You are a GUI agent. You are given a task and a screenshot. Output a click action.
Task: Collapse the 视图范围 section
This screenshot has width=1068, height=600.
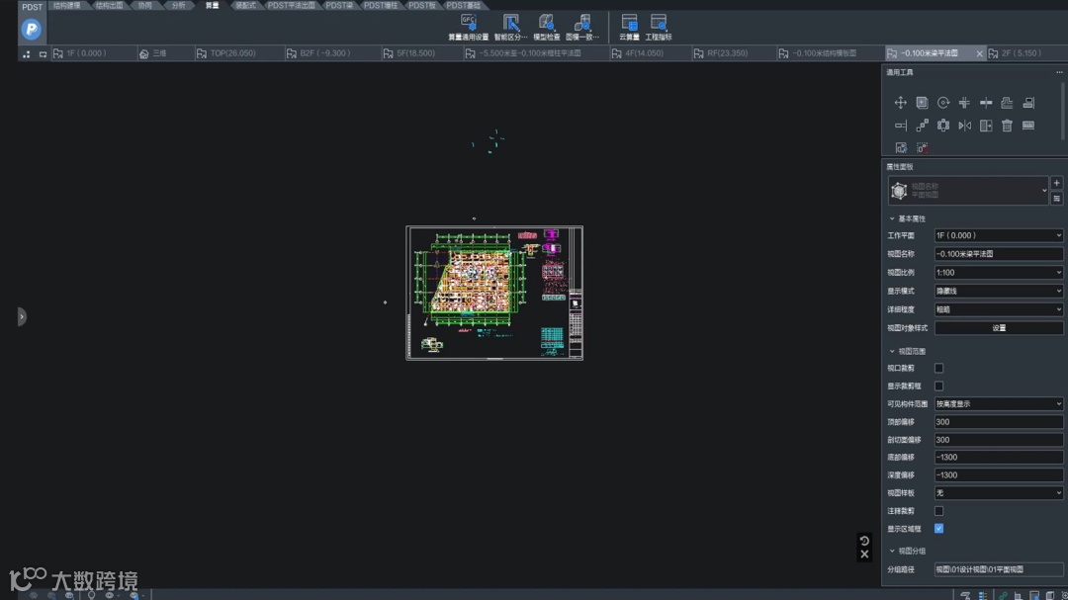[892, 351]
